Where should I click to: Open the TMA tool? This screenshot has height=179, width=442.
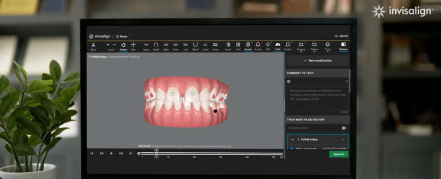click(278, 46)
